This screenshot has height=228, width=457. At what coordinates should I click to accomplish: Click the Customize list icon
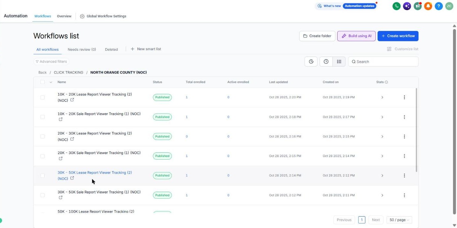pos(389,49)
